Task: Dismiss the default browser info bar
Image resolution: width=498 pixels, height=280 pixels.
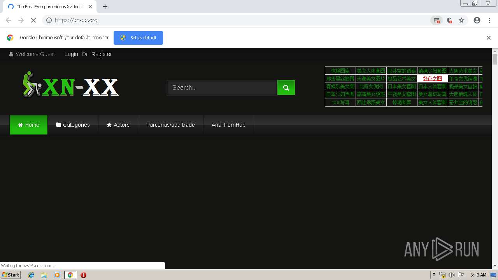Action: pos(488,38)
